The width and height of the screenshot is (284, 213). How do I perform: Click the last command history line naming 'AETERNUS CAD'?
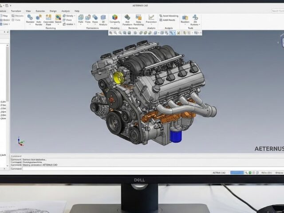pos(34,165)
